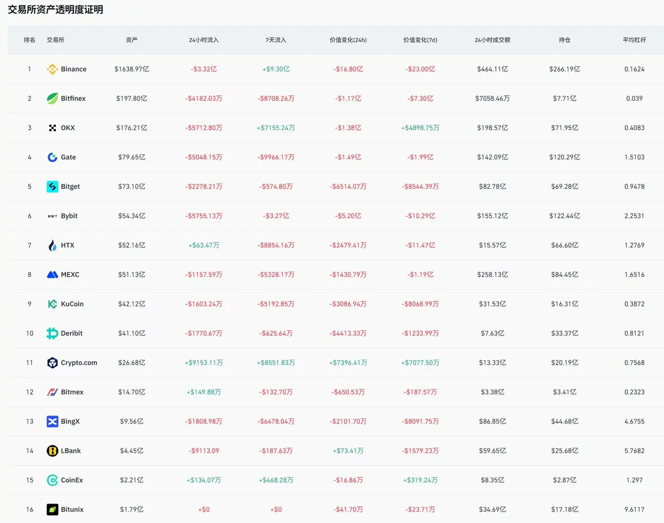Open the Bitget exchange name link

click(x=70, y=187)
